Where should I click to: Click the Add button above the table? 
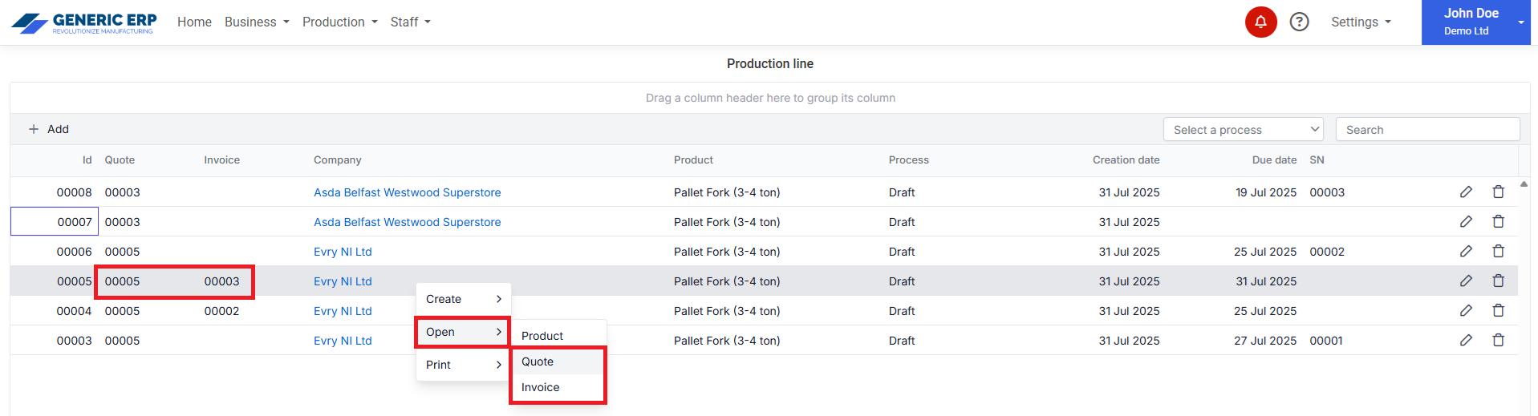[x=49, y=129]
